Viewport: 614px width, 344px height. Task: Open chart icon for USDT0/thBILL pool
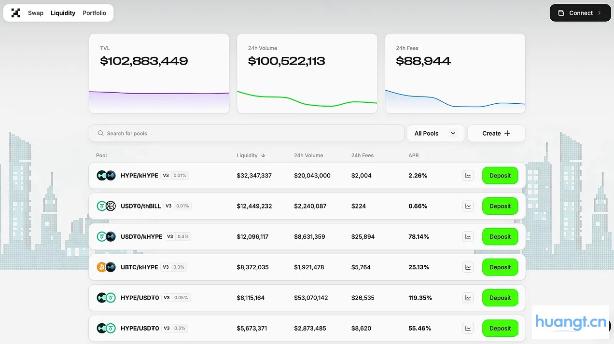pos(468,206)
